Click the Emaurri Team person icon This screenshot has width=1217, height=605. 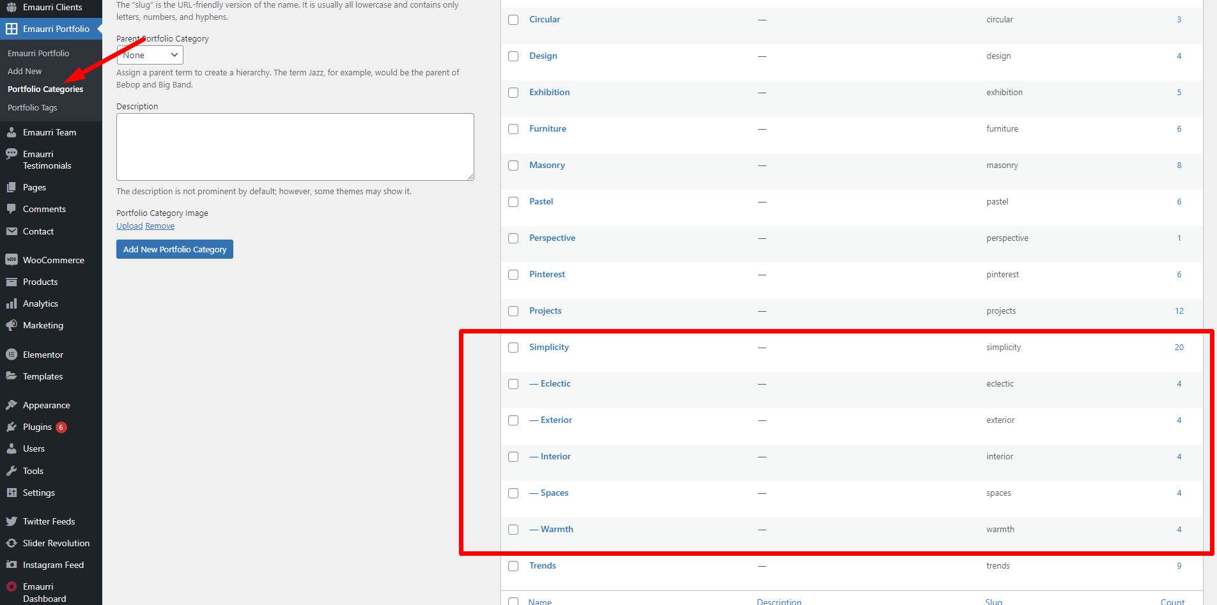pos(12,132)
